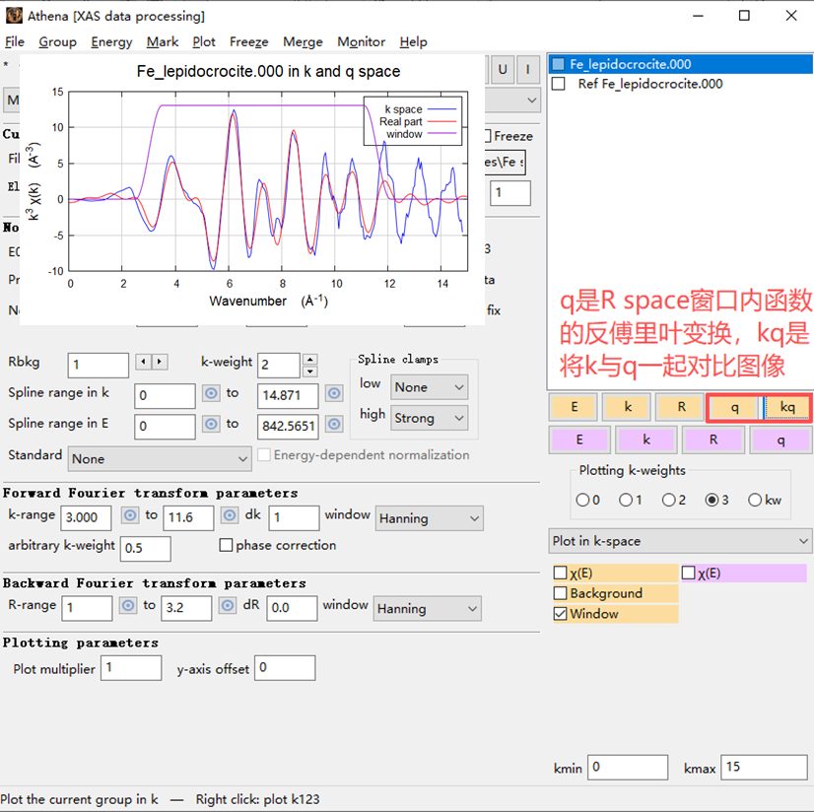Viewport: 814px width, 812px height.
Task: Click the Athena application icon in title bar
Action: 14,16
